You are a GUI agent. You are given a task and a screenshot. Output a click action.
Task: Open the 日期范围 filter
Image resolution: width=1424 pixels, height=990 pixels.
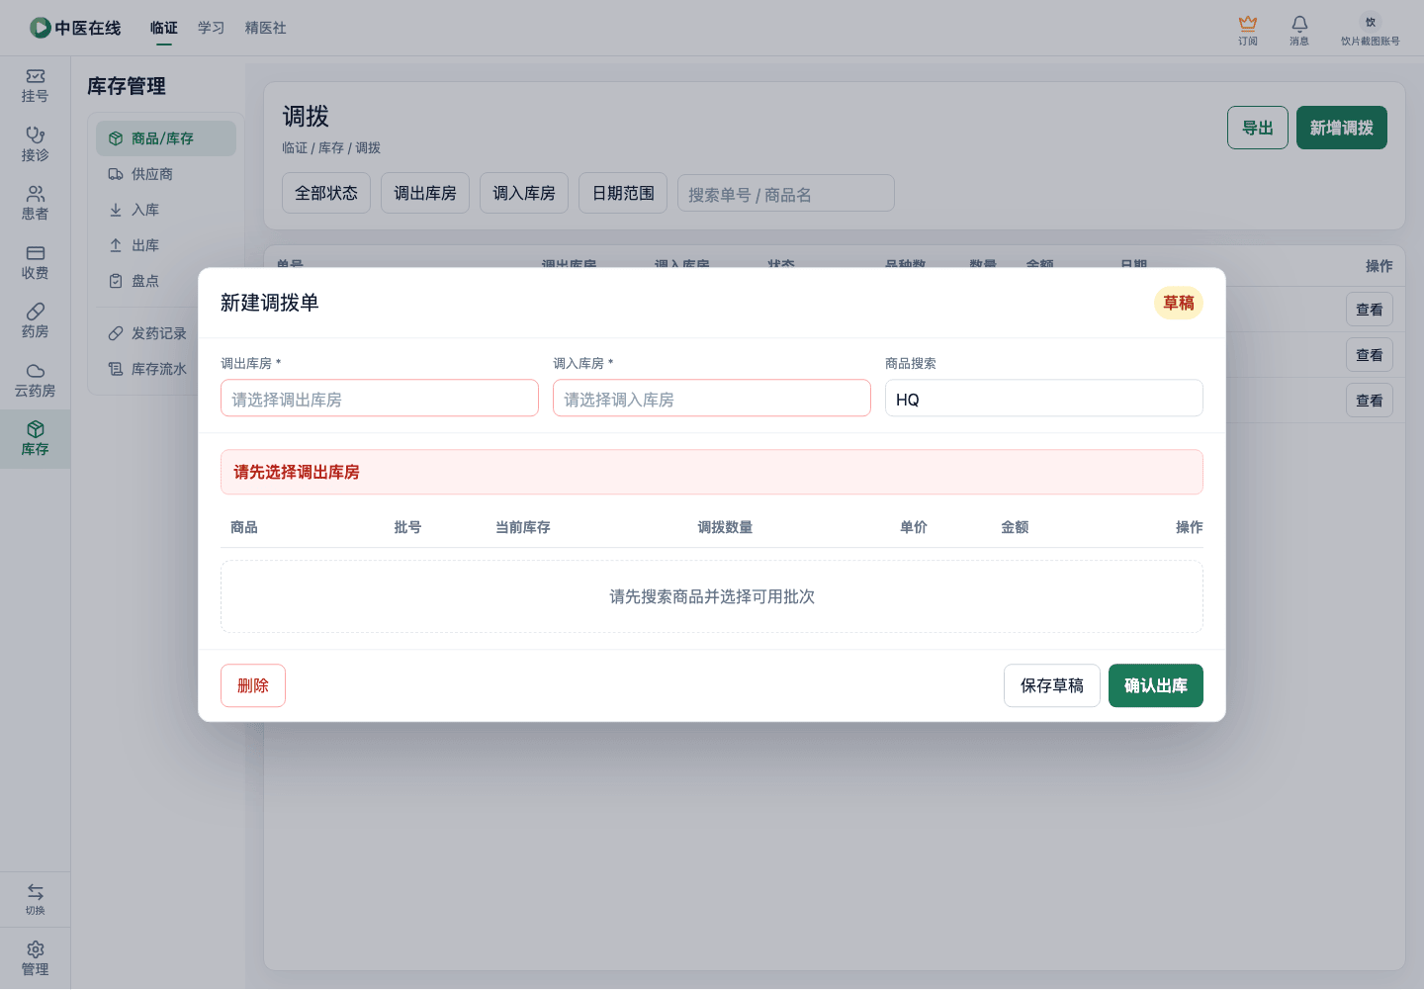click(623, 193)
